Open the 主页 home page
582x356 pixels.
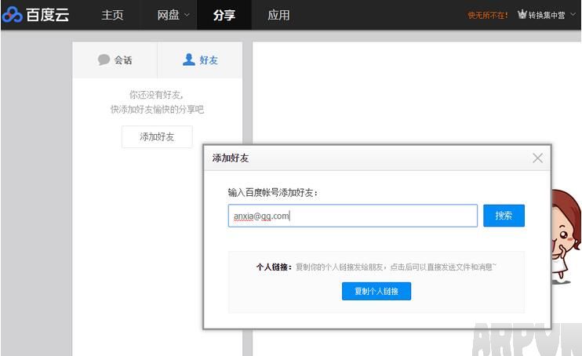click(112, 15)
